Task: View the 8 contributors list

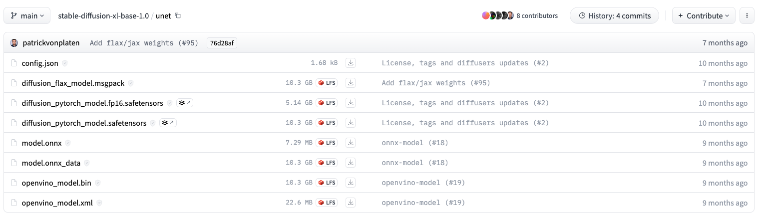Action: click(x=537, y=16)
